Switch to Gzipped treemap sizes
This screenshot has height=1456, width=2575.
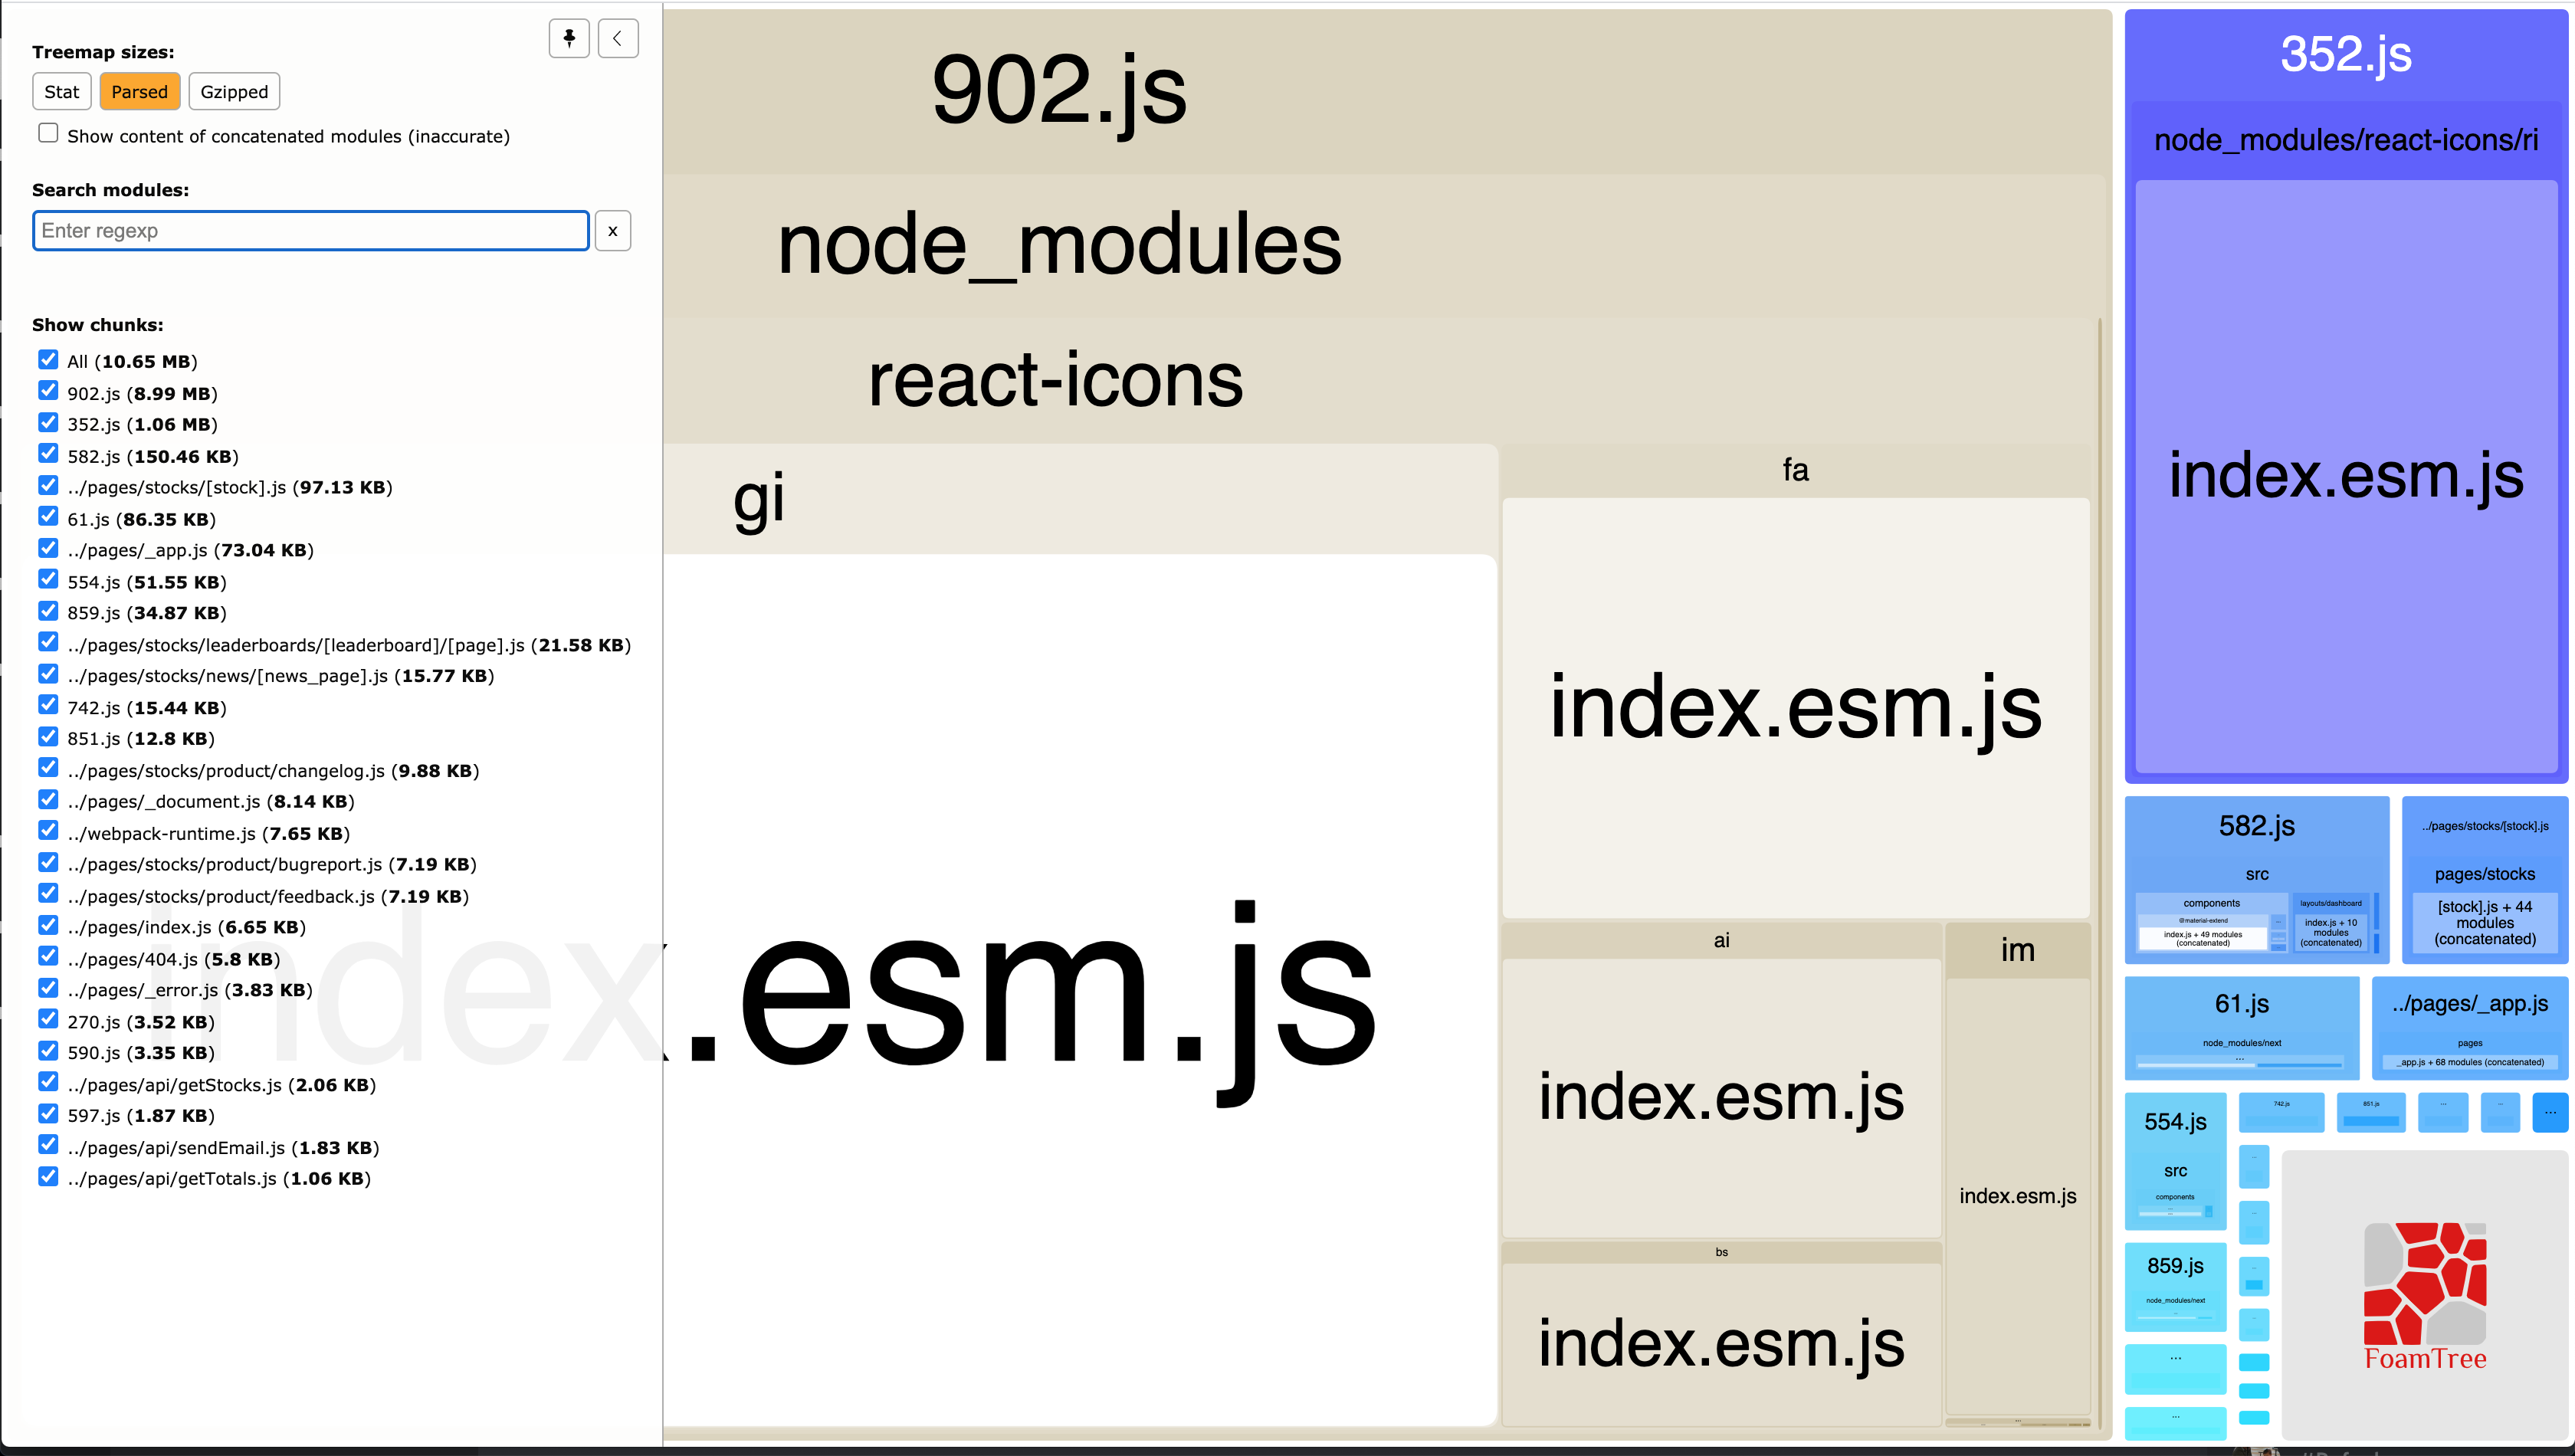(234, 91)
